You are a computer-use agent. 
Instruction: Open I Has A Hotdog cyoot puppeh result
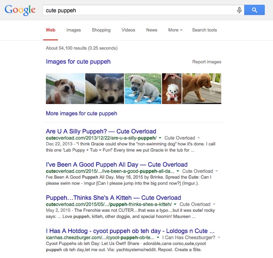pyautogui.click(x=130, y=231)
